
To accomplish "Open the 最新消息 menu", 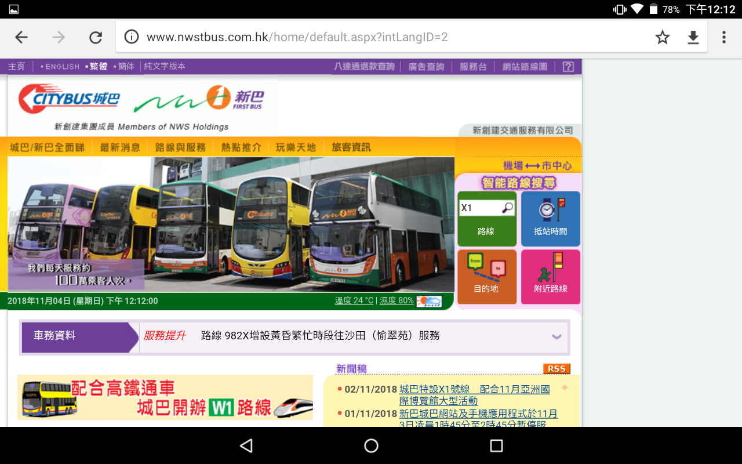I will pos(120,147).
